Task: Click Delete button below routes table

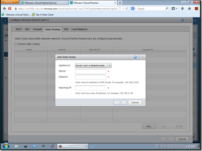Action: 179,126
